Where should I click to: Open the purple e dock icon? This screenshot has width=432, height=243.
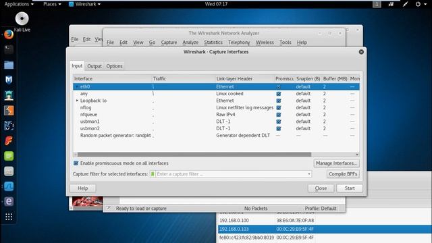click(x=9, y=201)
